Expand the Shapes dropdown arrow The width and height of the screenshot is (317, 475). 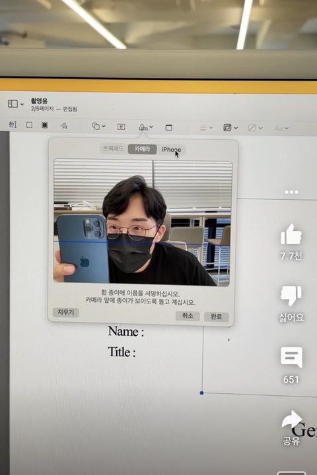coord(104,126)
